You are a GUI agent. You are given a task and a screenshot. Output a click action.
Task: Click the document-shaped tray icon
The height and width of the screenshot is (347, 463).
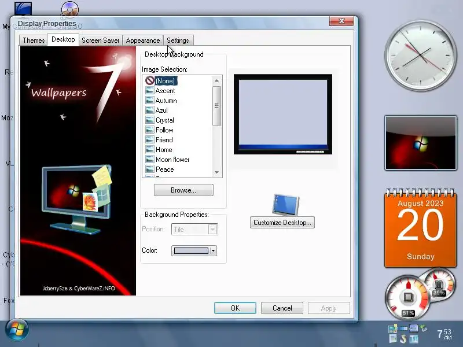click(393, 338)
